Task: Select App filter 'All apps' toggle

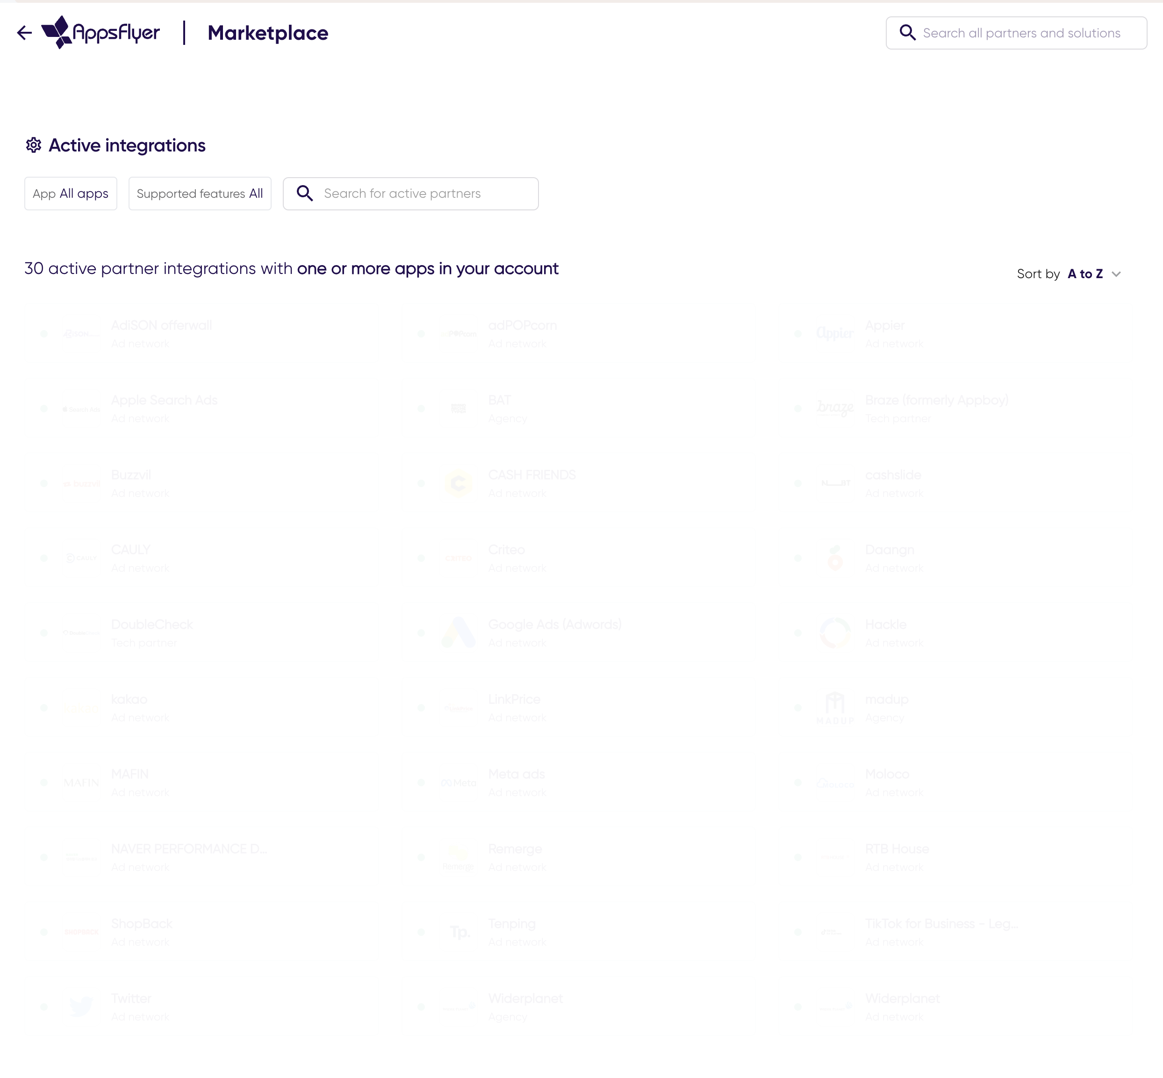Action: tap(71, 193)
